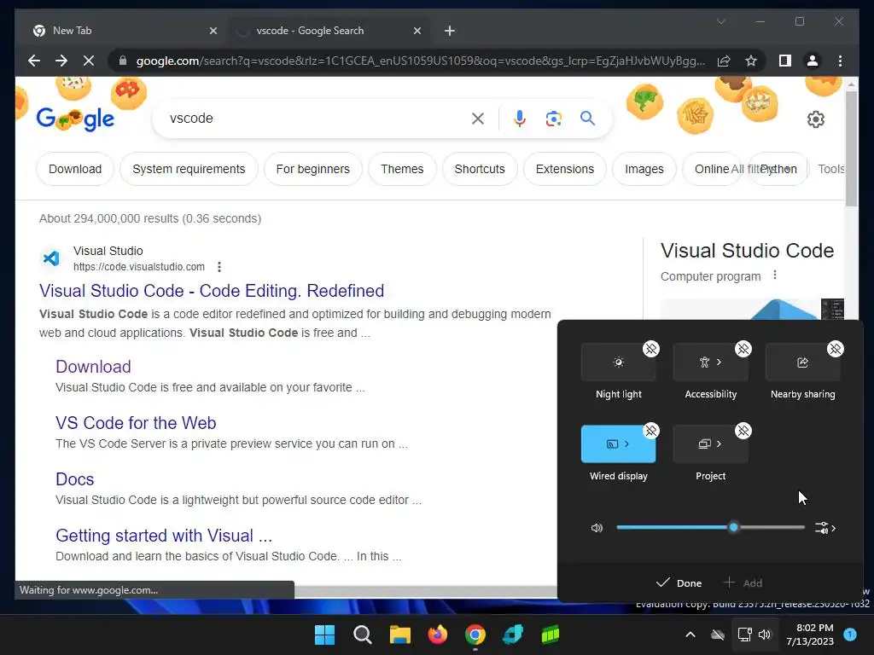The height and width of the screenshot is (655, 874).
Task: Toggle Wired display tile
Action: pos(618,443)
